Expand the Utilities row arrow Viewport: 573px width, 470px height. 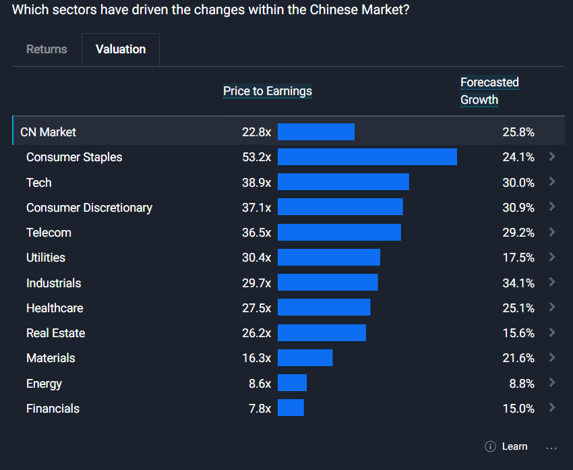point(552,257)
